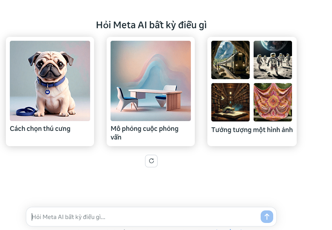Click the refresh suggestions icon
The image size is (332, 230).
click(x=151, y=161)
